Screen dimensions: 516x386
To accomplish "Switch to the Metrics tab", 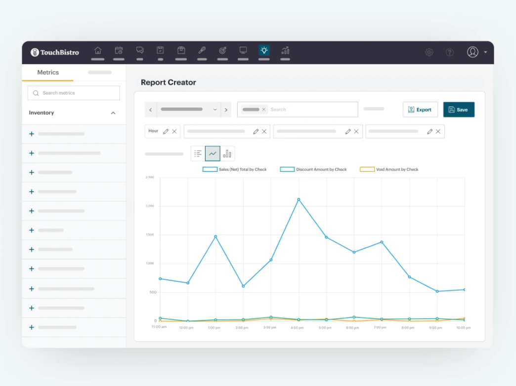I will (47, 72).
